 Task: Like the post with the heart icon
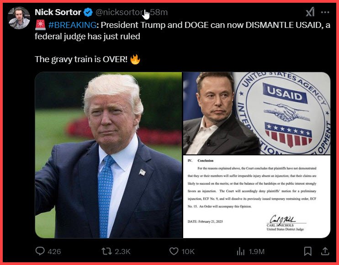(174, 251)
